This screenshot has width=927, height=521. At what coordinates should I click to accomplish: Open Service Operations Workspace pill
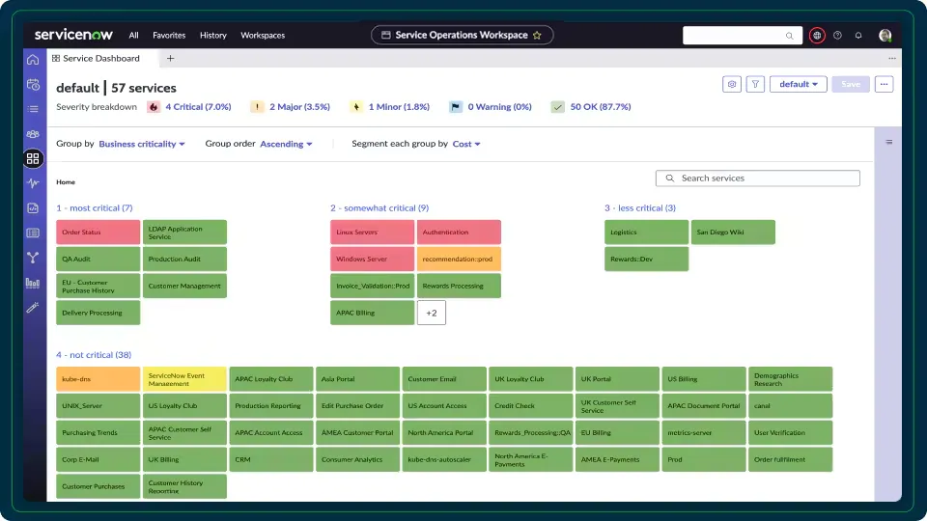click(462, 35)
